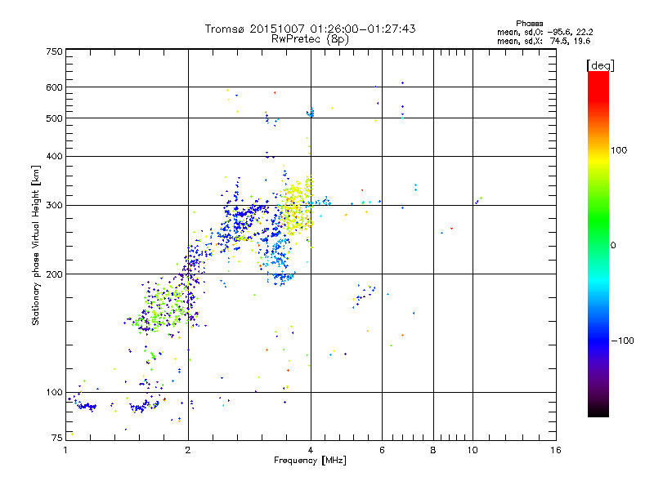
Task: Click the y-axis label "500"
Action: 55,118
